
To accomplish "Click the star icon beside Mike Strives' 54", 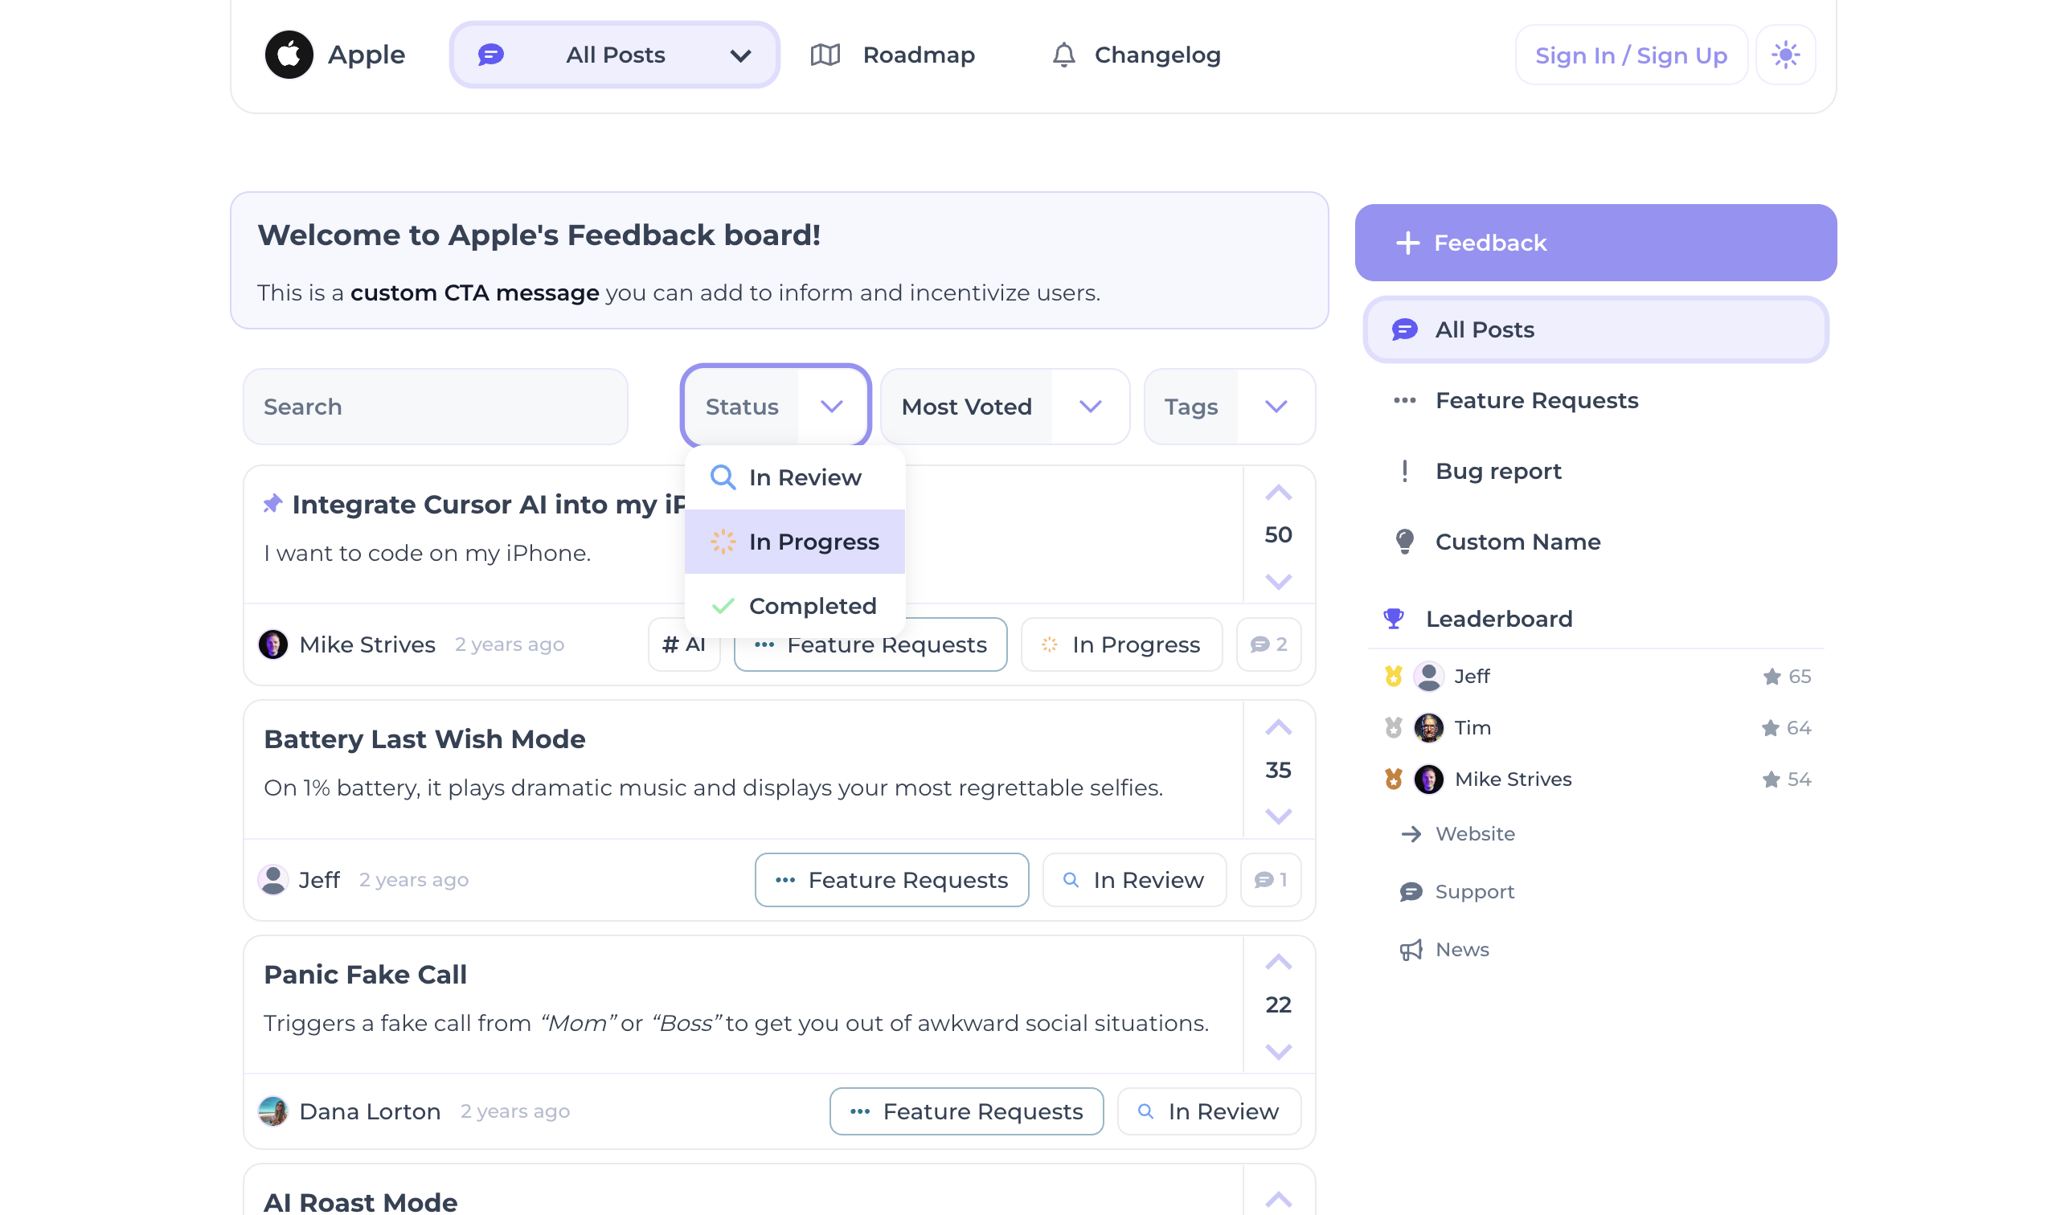I will pyautogui.click(x=1771, y=779).
